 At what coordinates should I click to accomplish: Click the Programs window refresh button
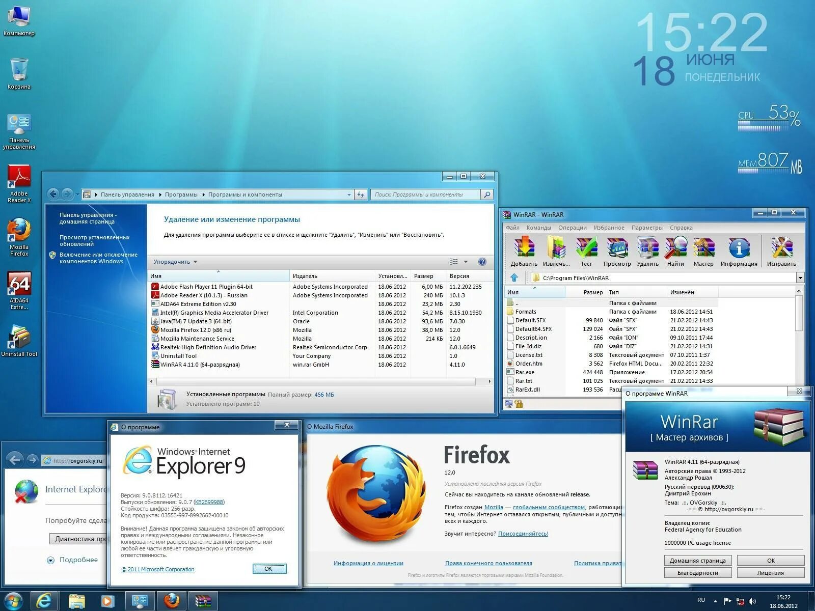pos(361,195)
